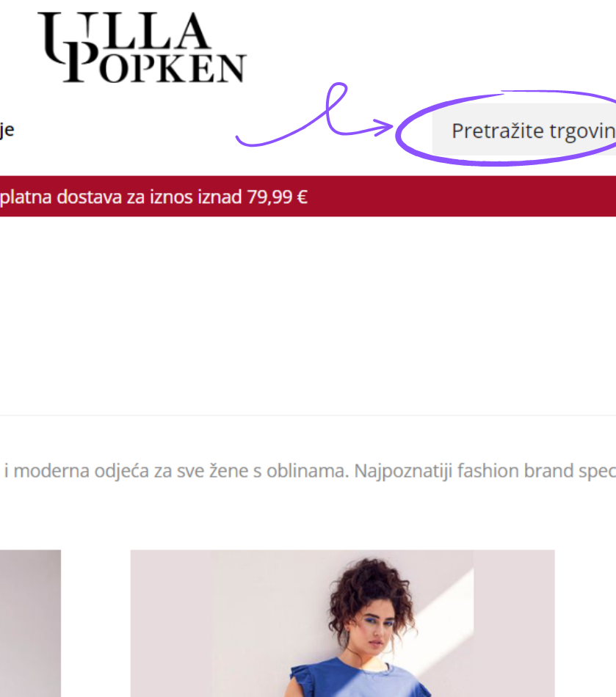Click the word ULLA in the logo
The height and width of the screenshot is (697, 616).
pos(123,31)
